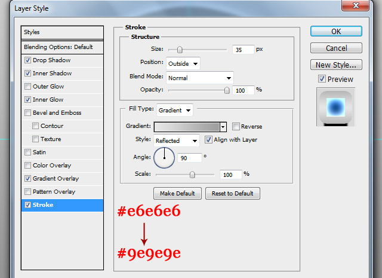Click the Opacity value field

(243, 90)
